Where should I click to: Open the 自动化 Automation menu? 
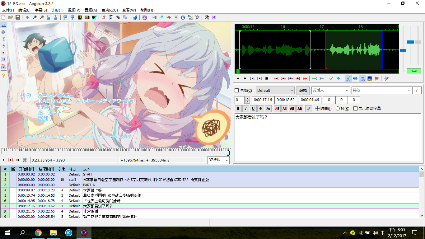point(110,10)
